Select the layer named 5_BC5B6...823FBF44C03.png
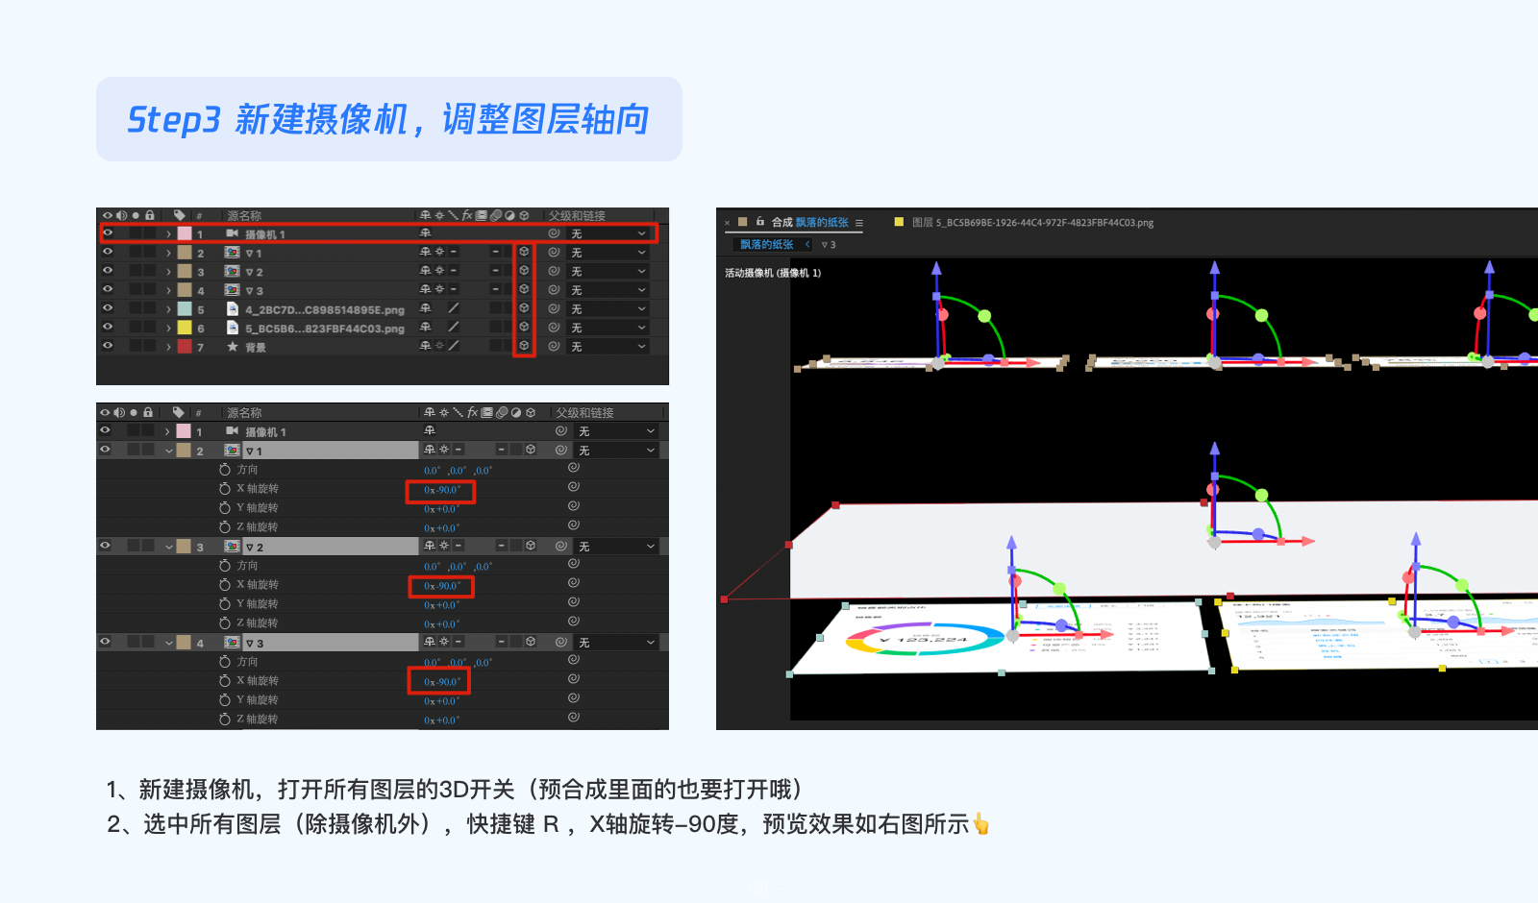The width and height of the screenshot is (1538, 903). coord(325,329)
